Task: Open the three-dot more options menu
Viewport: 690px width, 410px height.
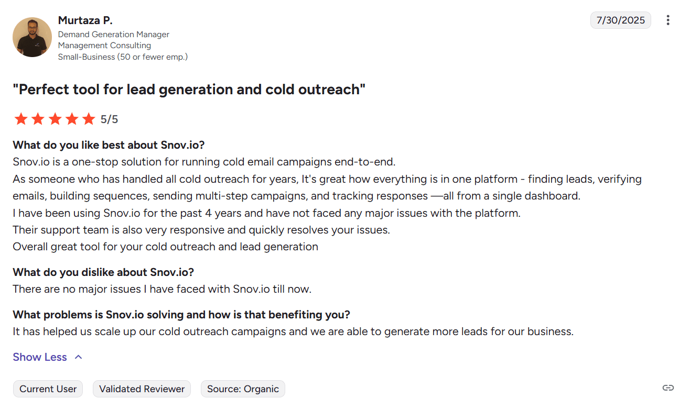Action: click(x=667, y=20)
